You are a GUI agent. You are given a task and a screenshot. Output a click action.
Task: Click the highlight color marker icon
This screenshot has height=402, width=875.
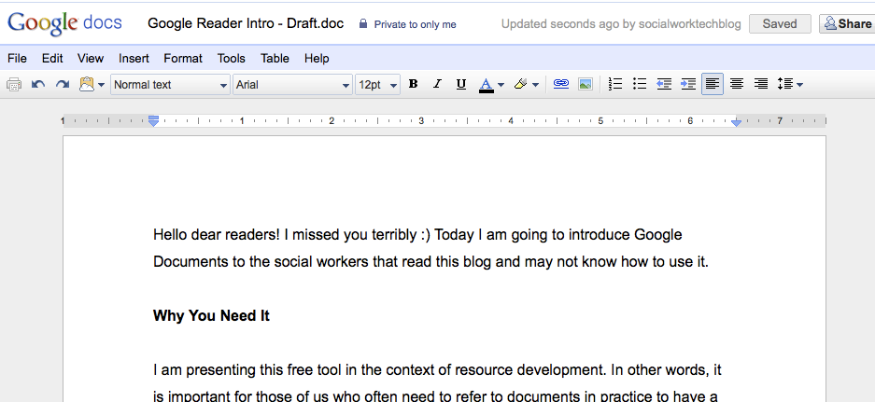[x=520, y=84]
